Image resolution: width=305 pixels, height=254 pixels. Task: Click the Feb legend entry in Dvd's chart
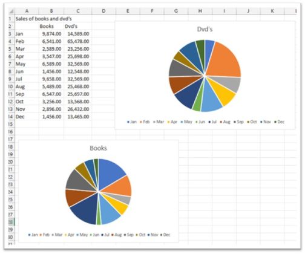click(x=145, y=122)
